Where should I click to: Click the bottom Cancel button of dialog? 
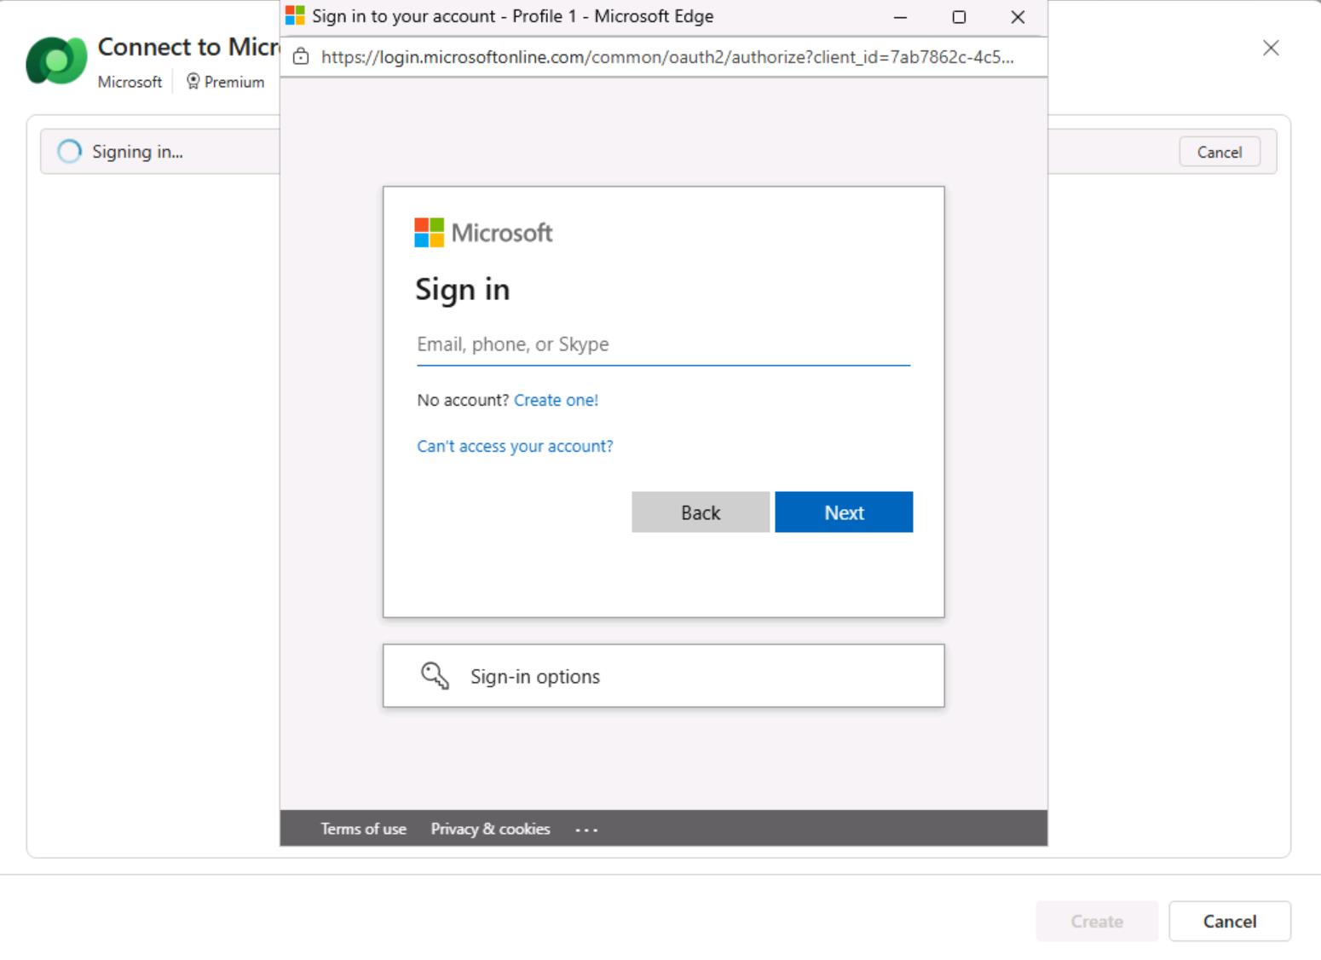coord(1229,921)
